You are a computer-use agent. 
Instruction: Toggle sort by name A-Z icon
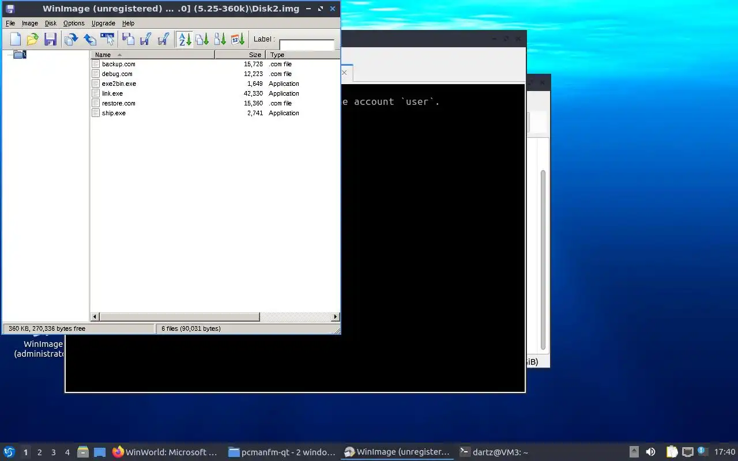184,39
